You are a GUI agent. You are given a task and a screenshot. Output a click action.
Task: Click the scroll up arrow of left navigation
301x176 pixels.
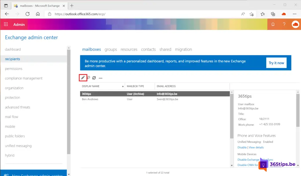[69, 48]
